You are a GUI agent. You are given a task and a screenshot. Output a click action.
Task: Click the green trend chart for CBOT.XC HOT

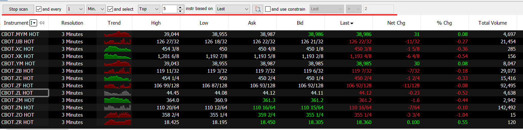118,49
